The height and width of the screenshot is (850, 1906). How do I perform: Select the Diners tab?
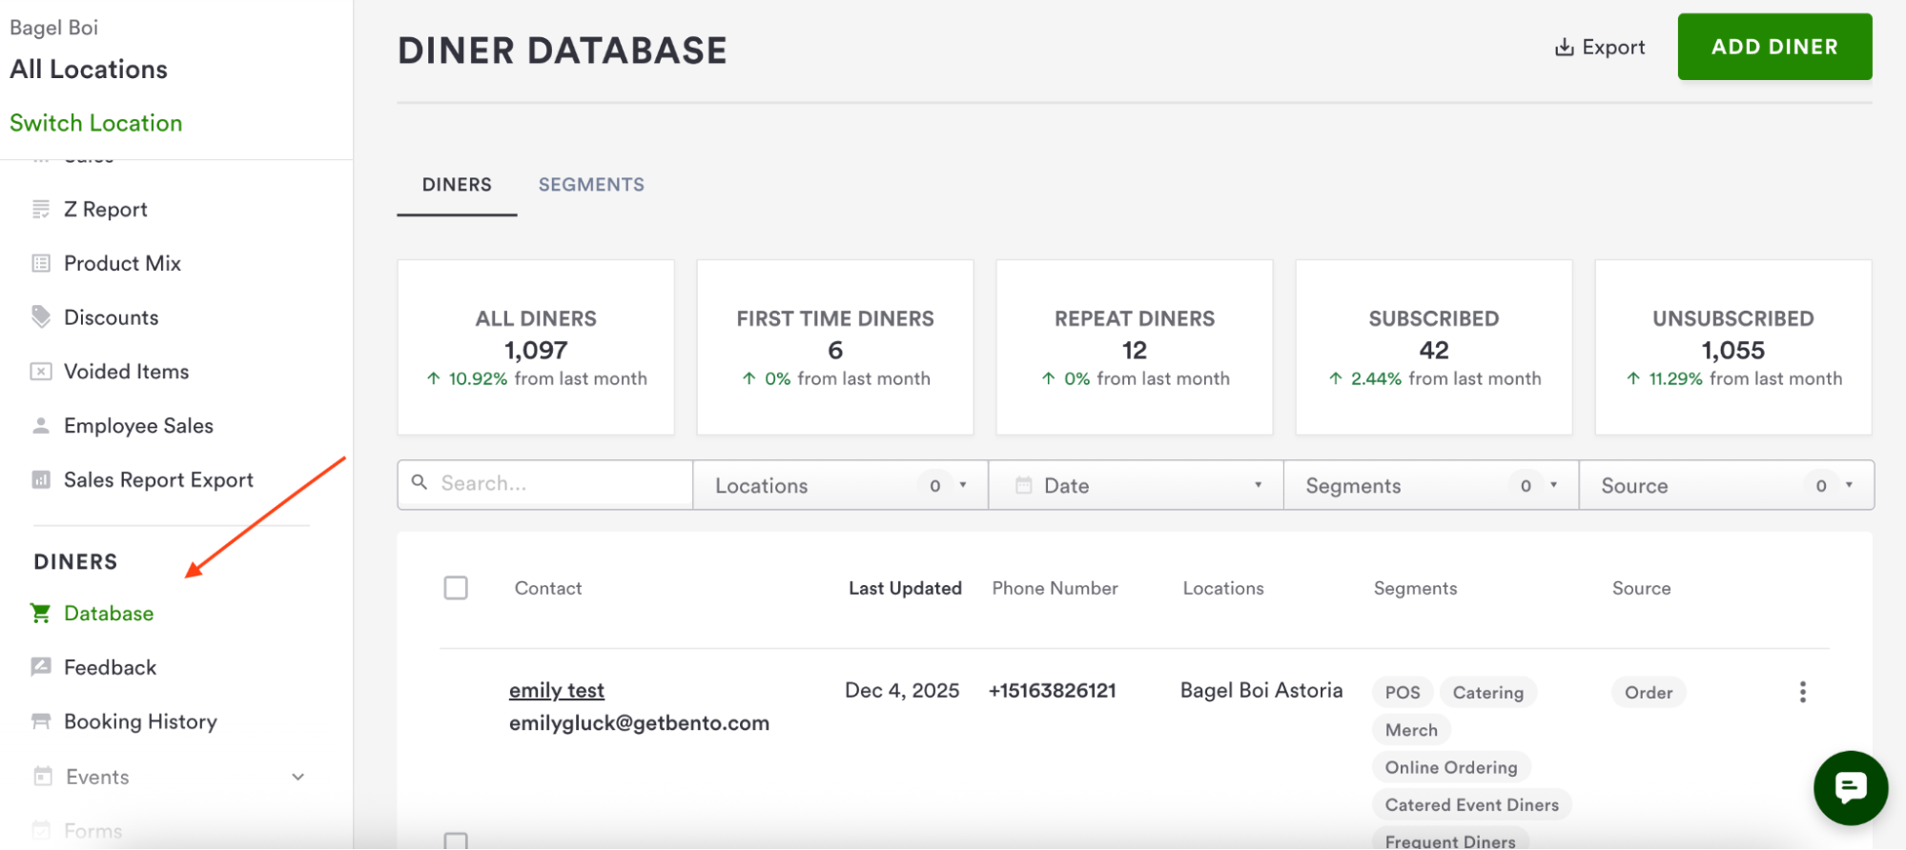point(457,185)
